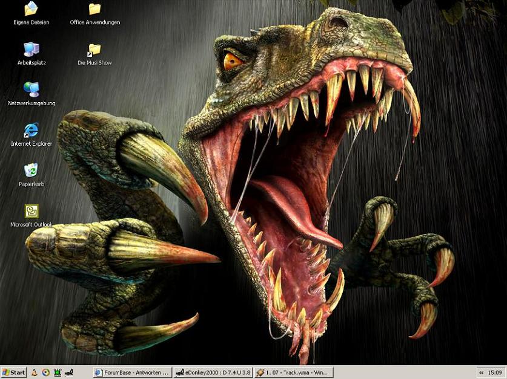
Task: Launch eDonkey from the quick launch bar
Action: coord(69,372)
